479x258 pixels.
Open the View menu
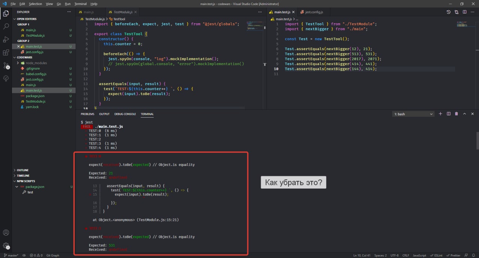pyautogui.click(x=49, y=4)
